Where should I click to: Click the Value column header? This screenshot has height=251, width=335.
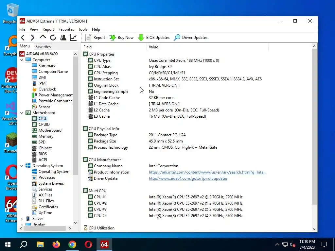click(x=207, y=47)
